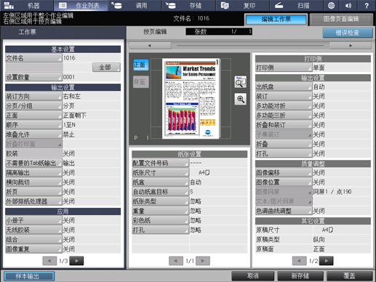Go to previous page of work ticket list 1/3
The height and width of the screenshot is (282, 376).
[x=49, y=261]
